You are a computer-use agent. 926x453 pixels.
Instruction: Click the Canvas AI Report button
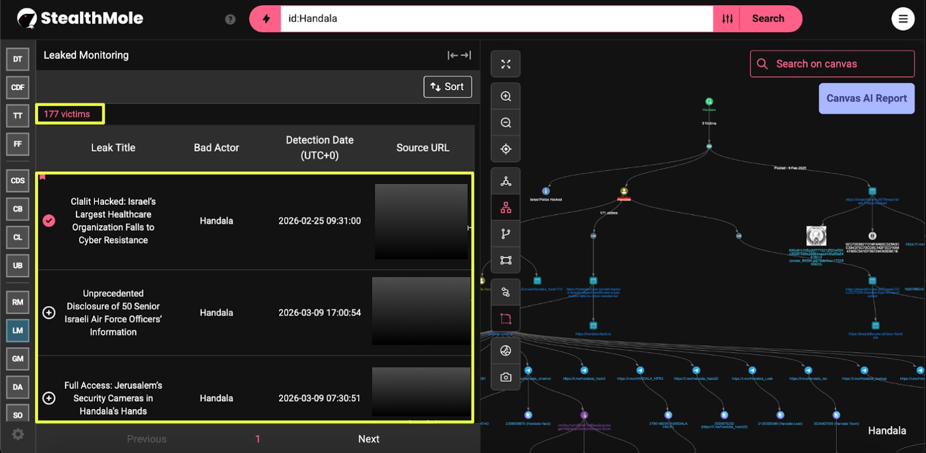[866, 98]
